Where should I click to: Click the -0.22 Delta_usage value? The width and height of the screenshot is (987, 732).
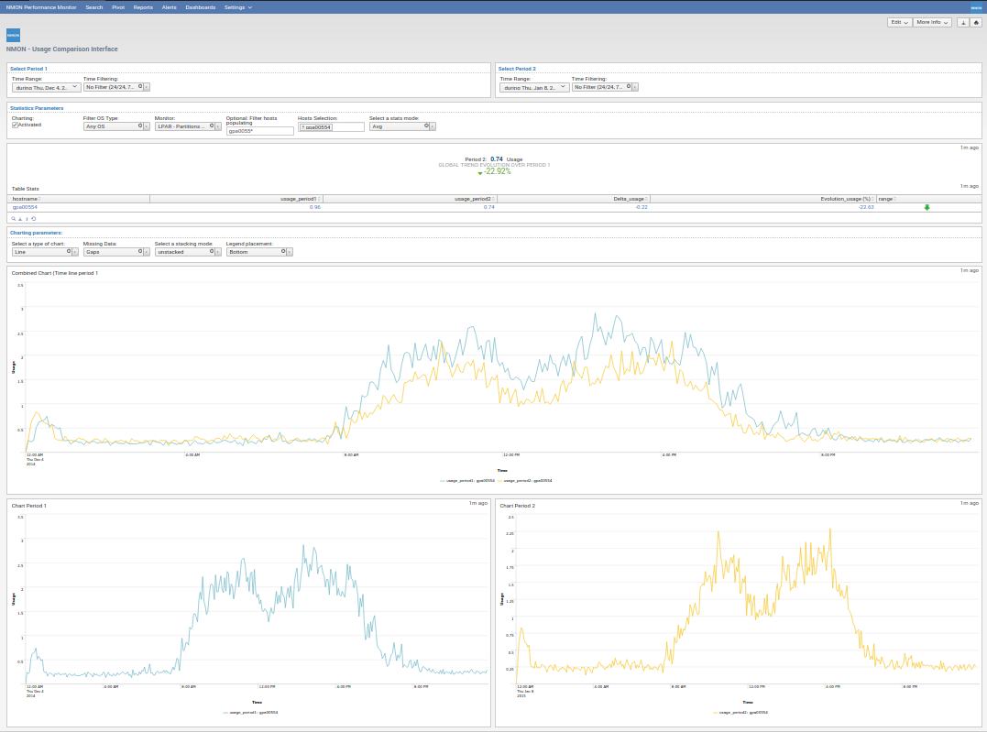(641, 207)
